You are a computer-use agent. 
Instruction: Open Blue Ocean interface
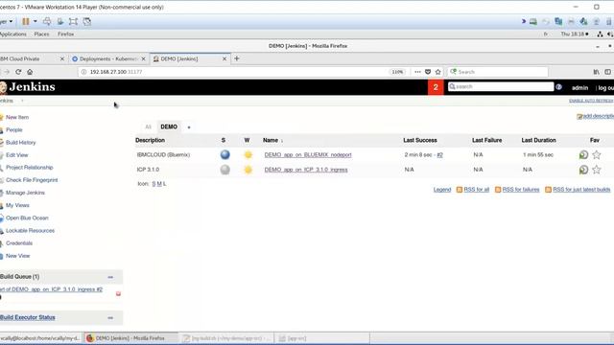pos(27,218)
